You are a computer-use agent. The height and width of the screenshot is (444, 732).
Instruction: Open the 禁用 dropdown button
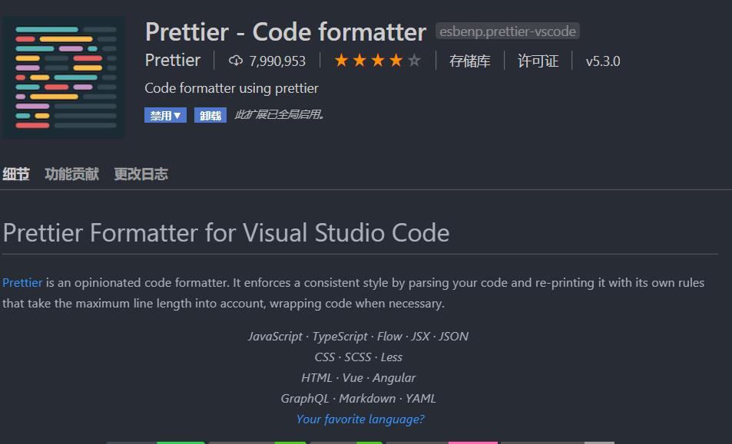pos(165,115)
